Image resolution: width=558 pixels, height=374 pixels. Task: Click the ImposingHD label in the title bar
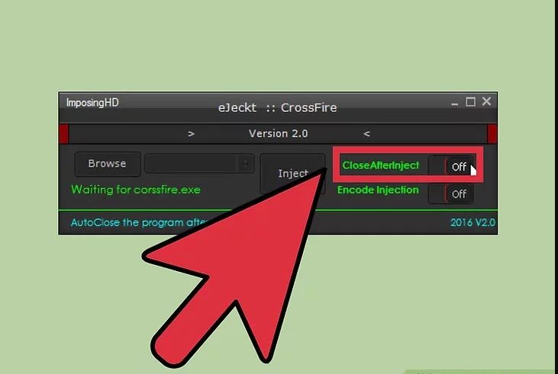[92, 103]
